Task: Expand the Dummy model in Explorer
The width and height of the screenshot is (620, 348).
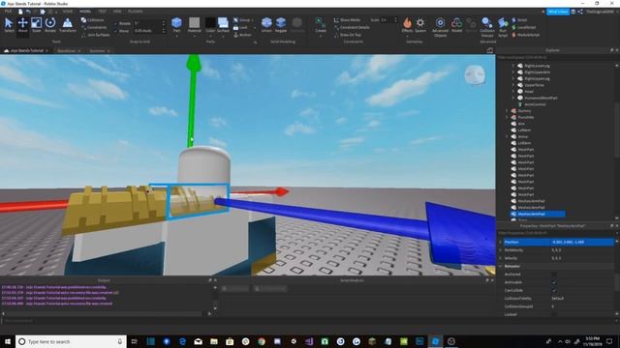Action: (x=507, y=111)
